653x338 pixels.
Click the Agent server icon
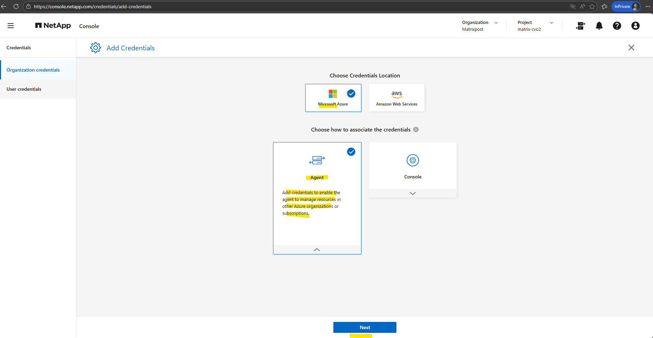tap(317, 160)
